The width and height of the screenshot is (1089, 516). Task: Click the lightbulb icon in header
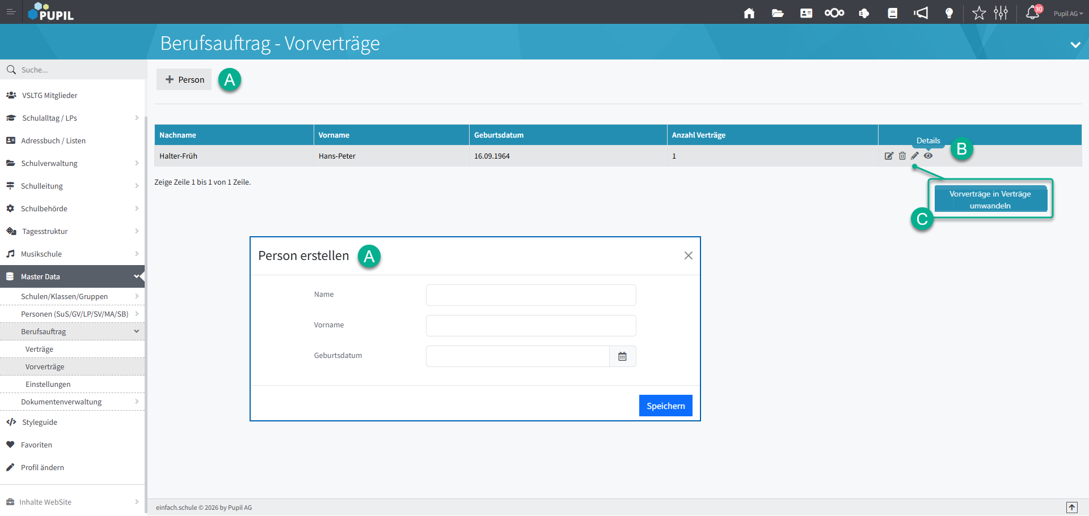point(949,13)
